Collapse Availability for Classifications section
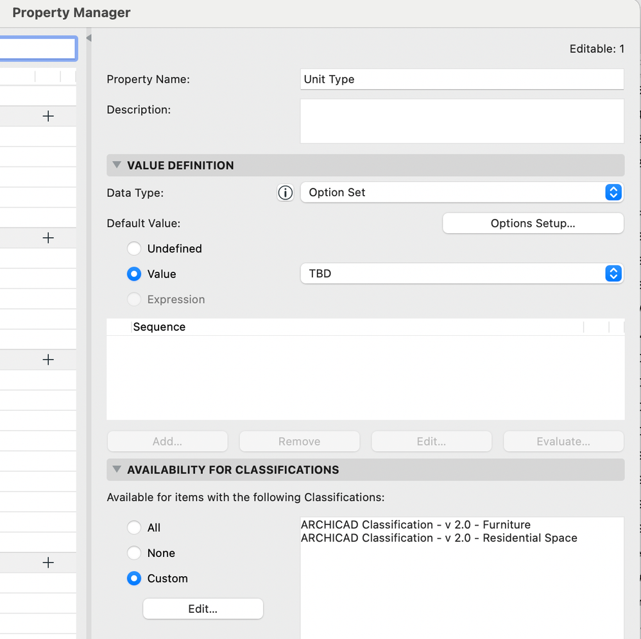The width and height of the screenshot is (641, 639). coord(117,470)
